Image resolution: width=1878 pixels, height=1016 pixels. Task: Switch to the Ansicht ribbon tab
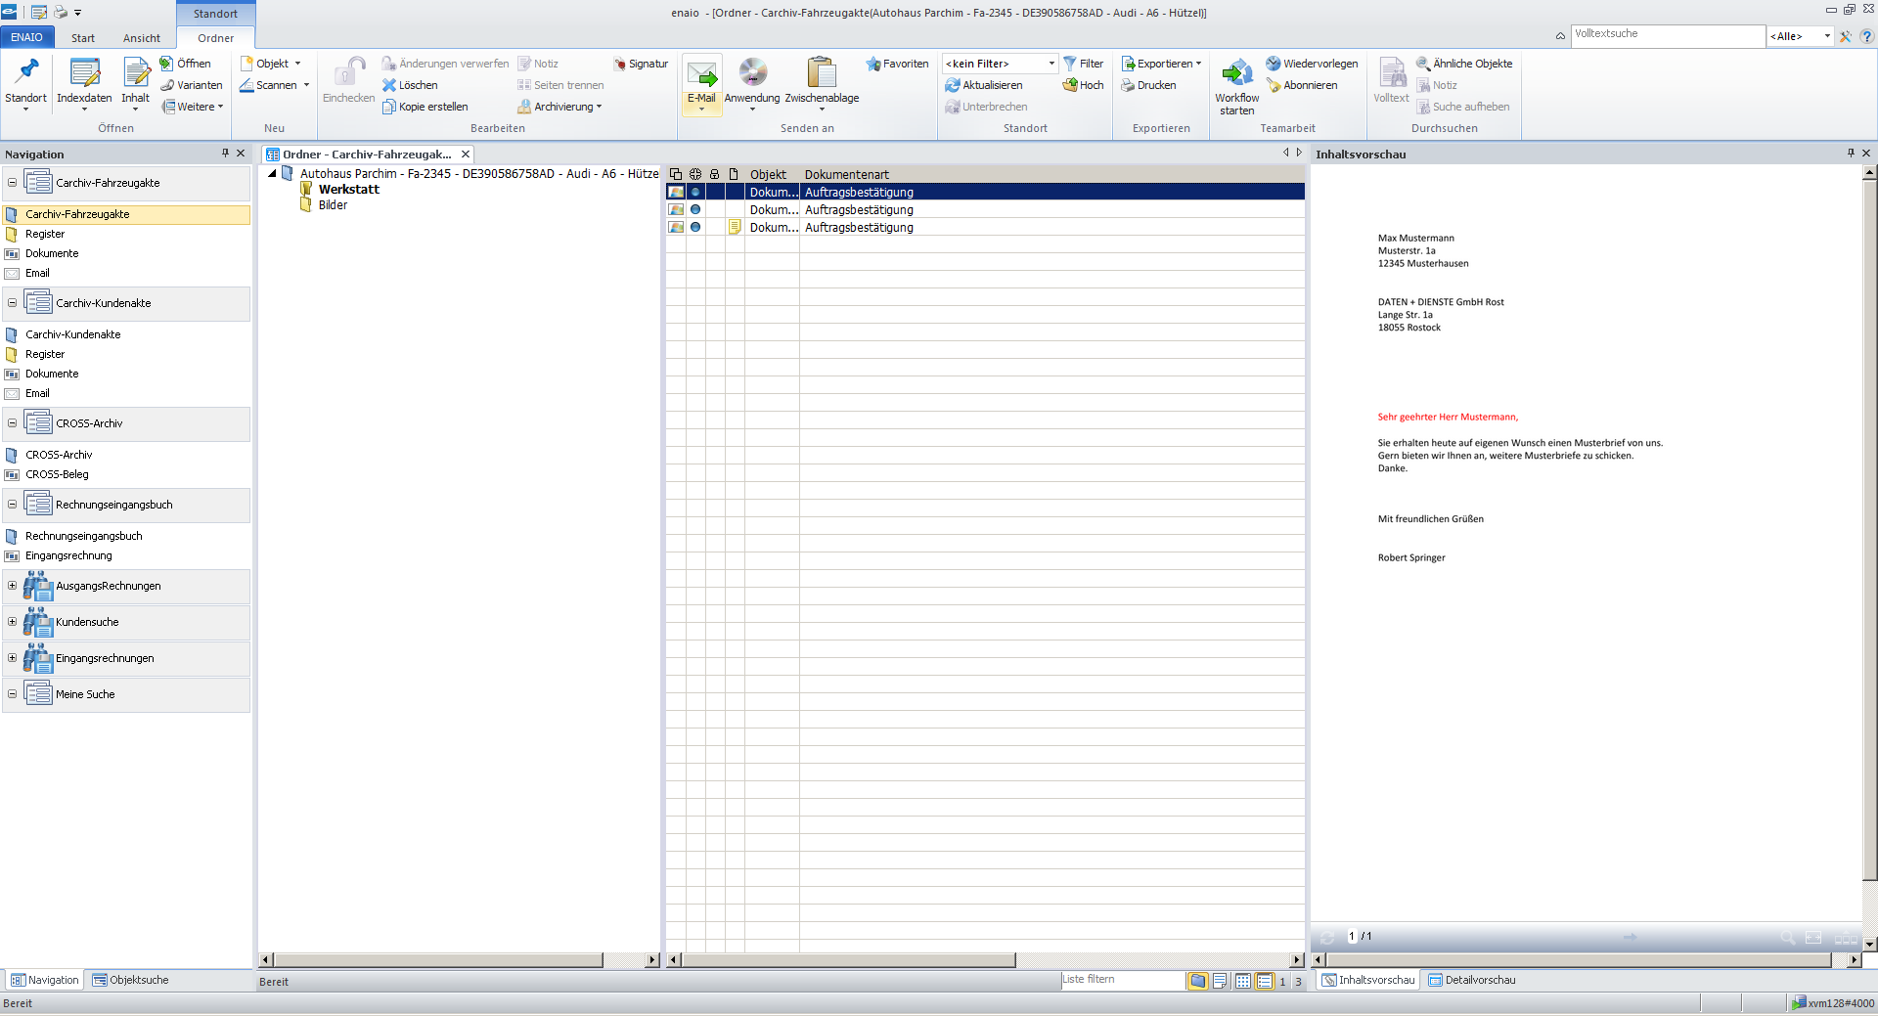(141, 38)
